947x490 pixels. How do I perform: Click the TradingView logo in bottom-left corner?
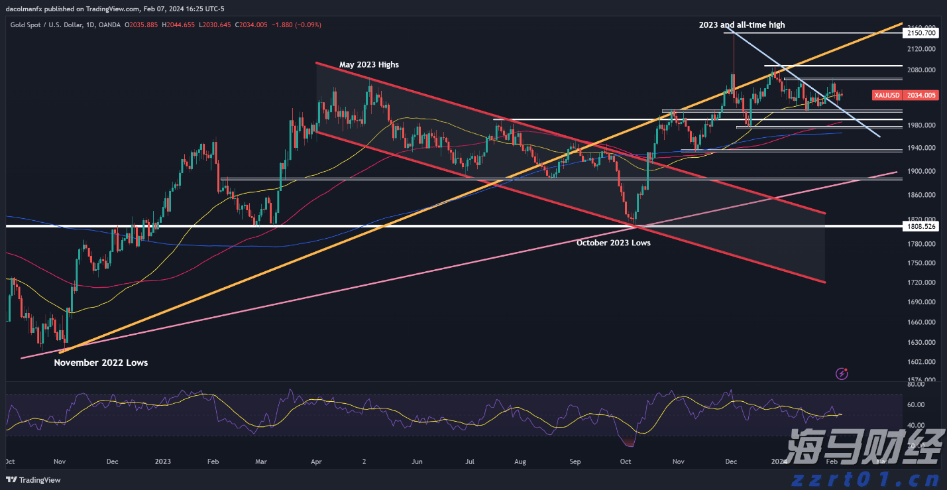point(33,480)
